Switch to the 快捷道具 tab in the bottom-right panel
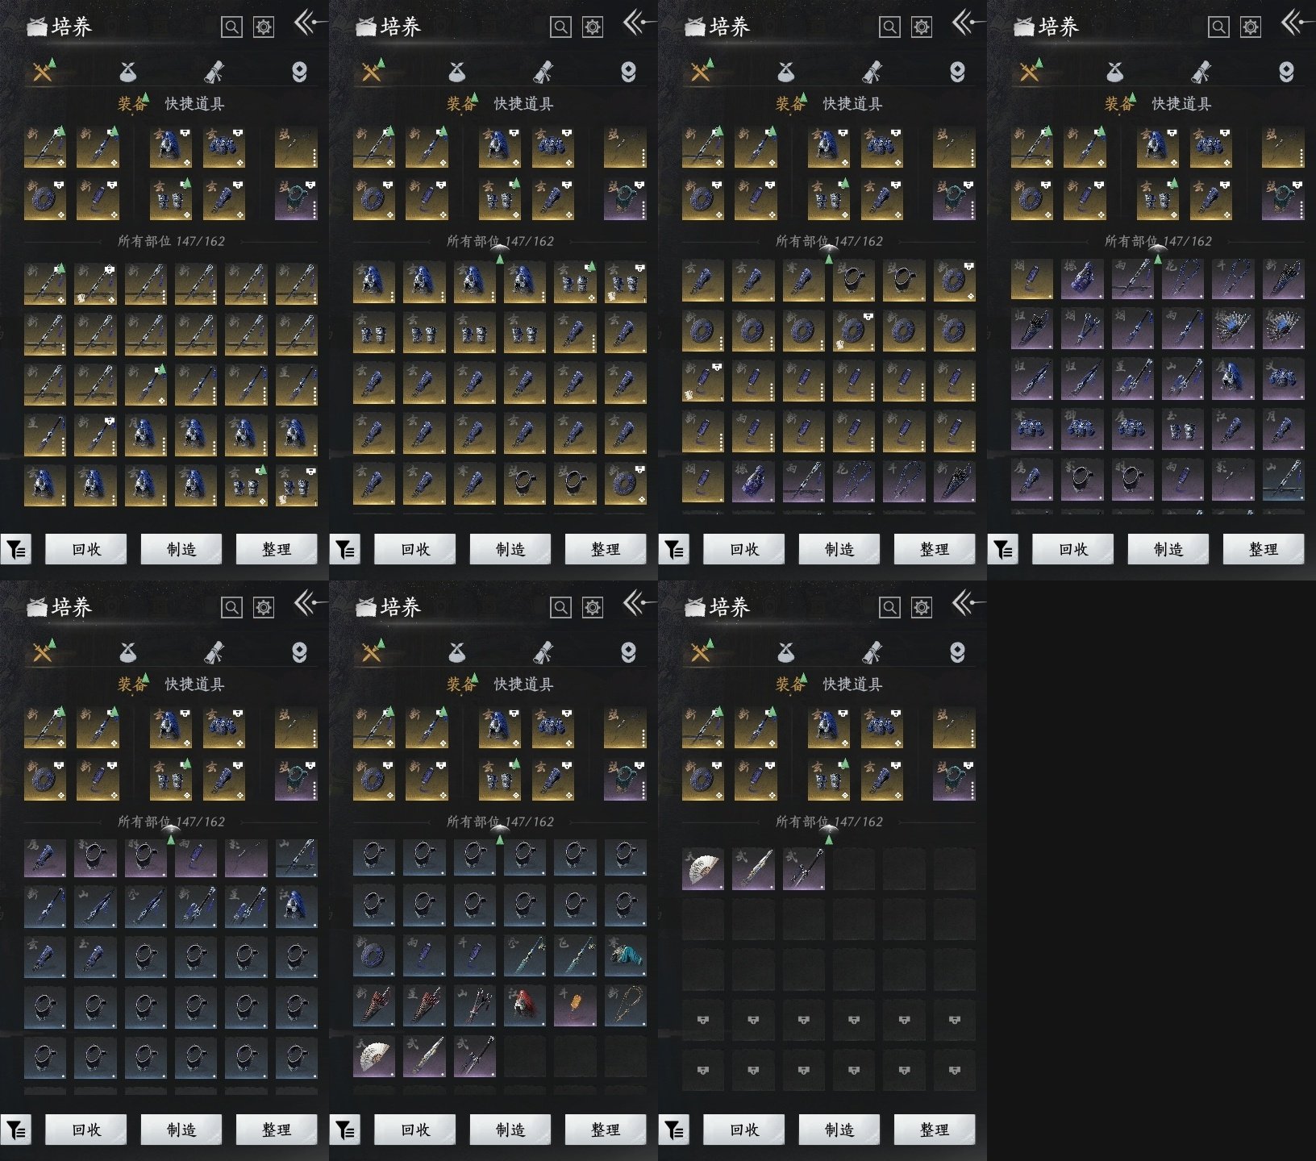This screenshot has width=1316, height=1161. [x=852, y=685]
